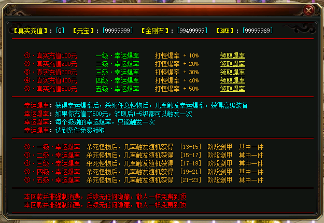Click the green 一级·幸运爆率 label
The image size is (324, 223).
pos(117,55)
